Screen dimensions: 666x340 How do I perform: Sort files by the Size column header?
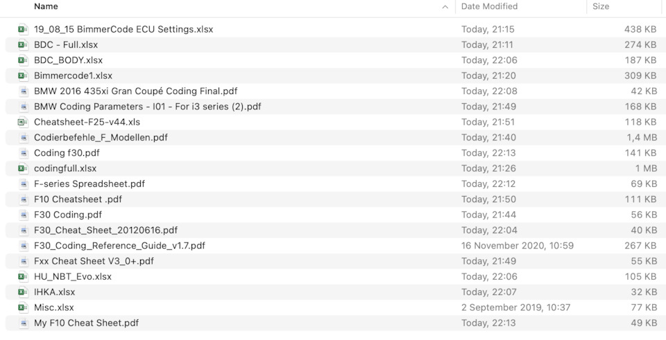tap(601, 6)
